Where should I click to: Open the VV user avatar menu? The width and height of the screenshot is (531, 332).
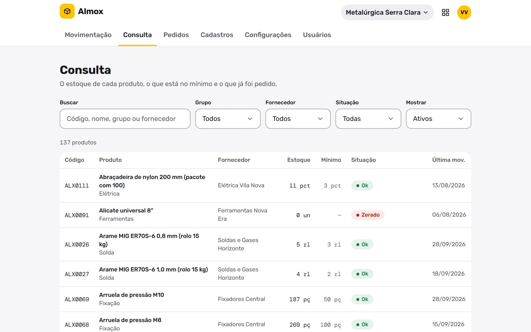click(464, 12)
